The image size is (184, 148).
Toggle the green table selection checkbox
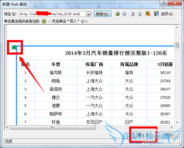tap(14, 47)
